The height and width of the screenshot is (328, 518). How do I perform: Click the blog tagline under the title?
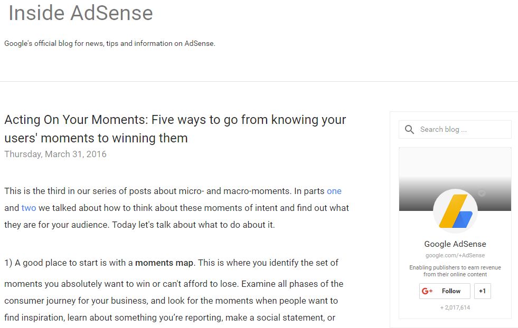pyautogui.click(x=110, y=44)
